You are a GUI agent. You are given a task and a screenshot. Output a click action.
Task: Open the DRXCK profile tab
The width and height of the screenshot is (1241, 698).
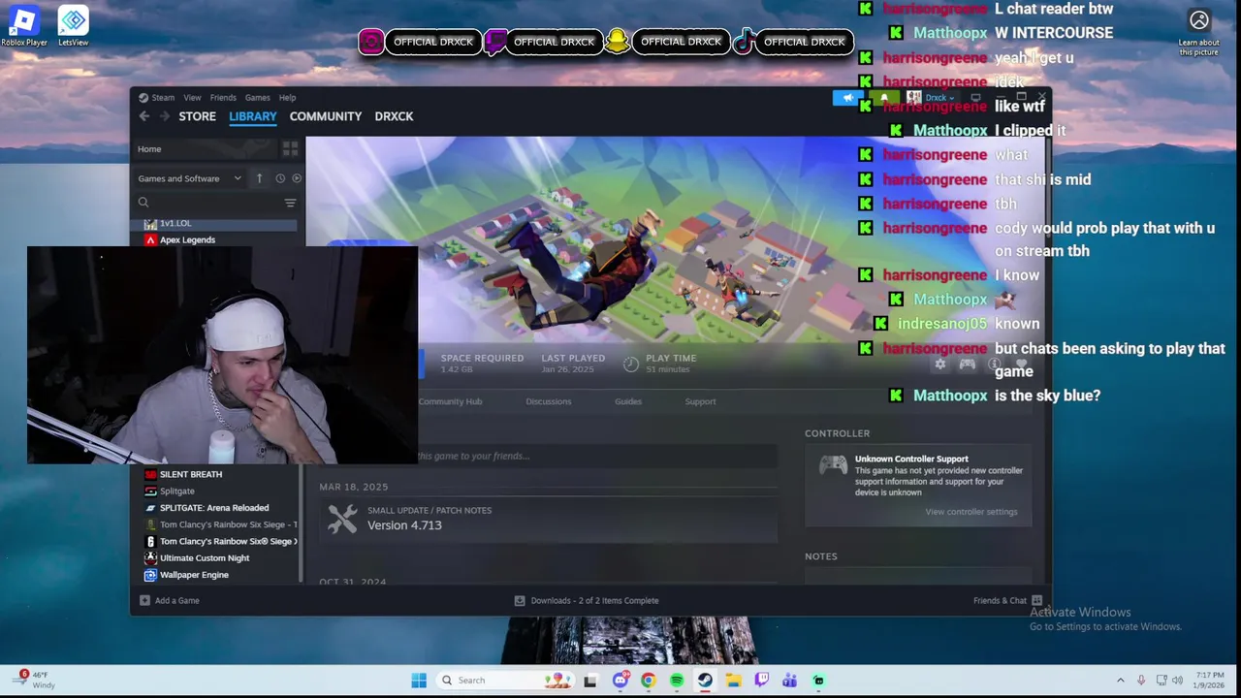click(394, 116)
